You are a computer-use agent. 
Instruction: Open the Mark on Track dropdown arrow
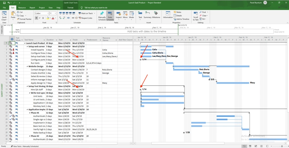94,13
